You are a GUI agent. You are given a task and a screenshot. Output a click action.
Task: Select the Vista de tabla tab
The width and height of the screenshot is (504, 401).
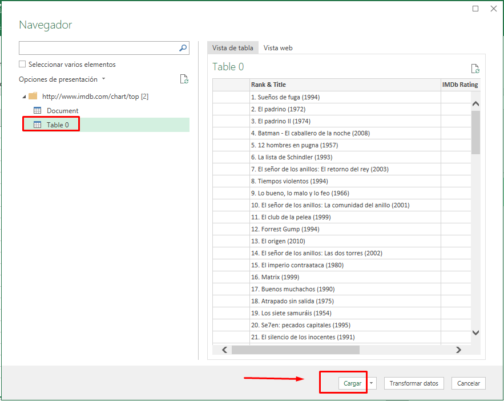point(233,48)
